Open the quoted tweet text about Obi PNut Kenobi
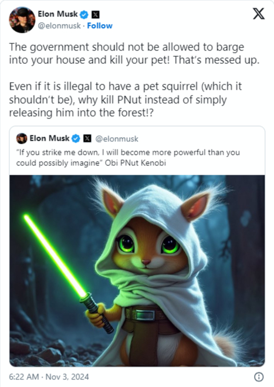The width and height of the screenshot is (274, 387). (128, 158)
